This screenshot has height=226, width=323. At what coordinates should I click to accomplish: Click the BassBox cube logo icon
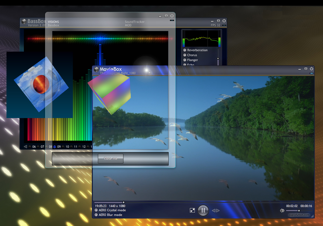pyautogui.click(x=24, y=22)
